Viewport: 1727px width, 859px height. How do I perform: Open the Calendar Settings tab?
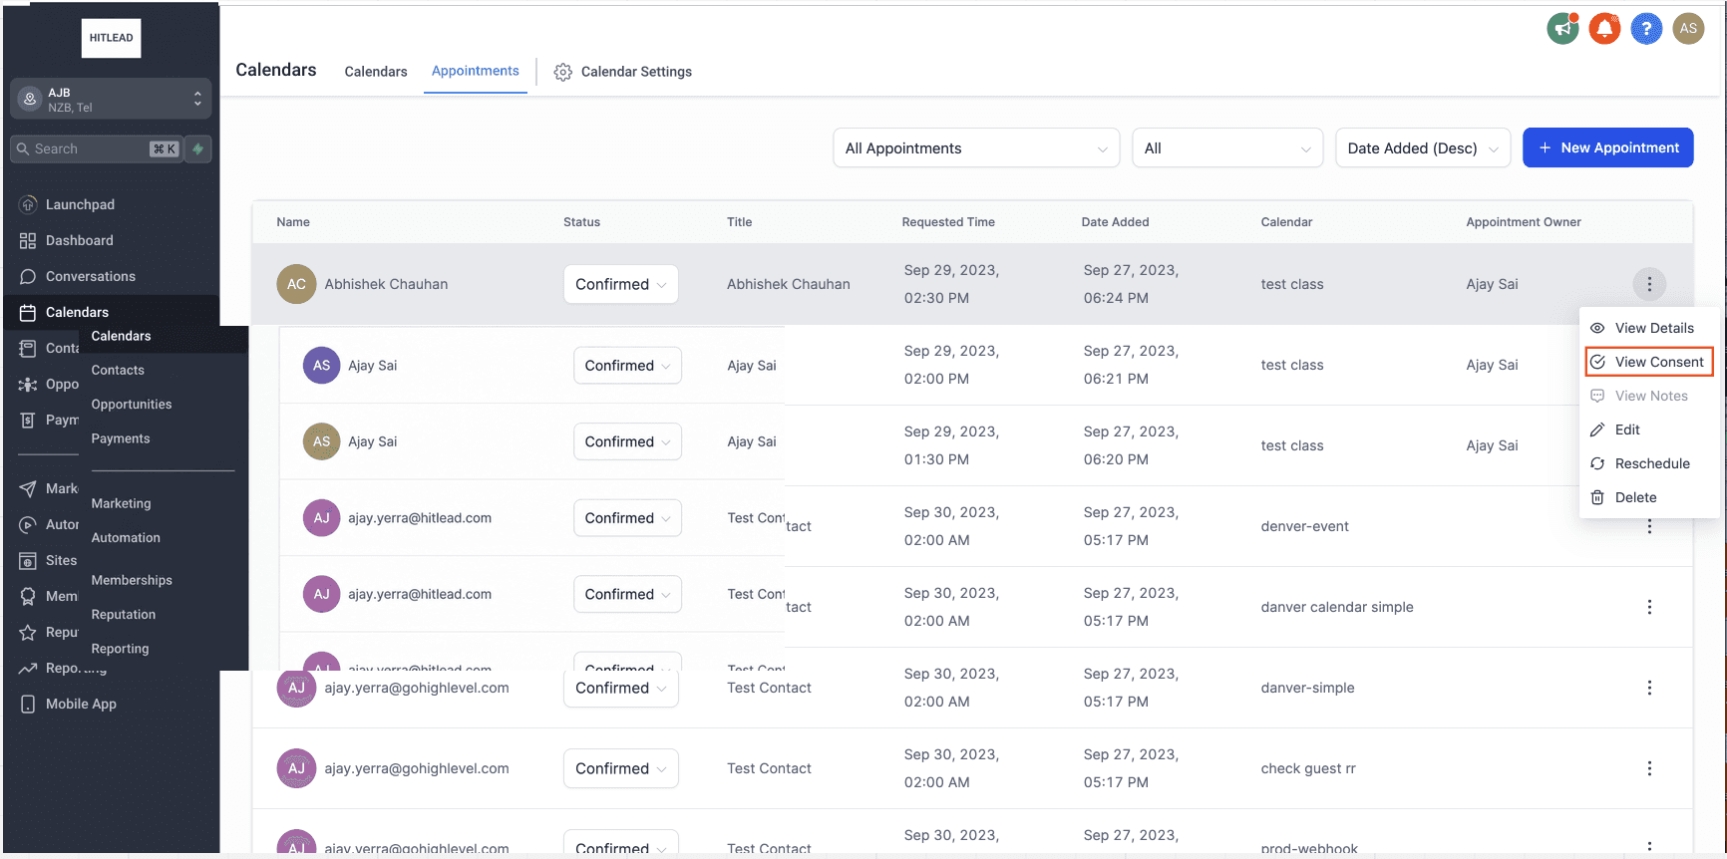[x=623, y=72]
